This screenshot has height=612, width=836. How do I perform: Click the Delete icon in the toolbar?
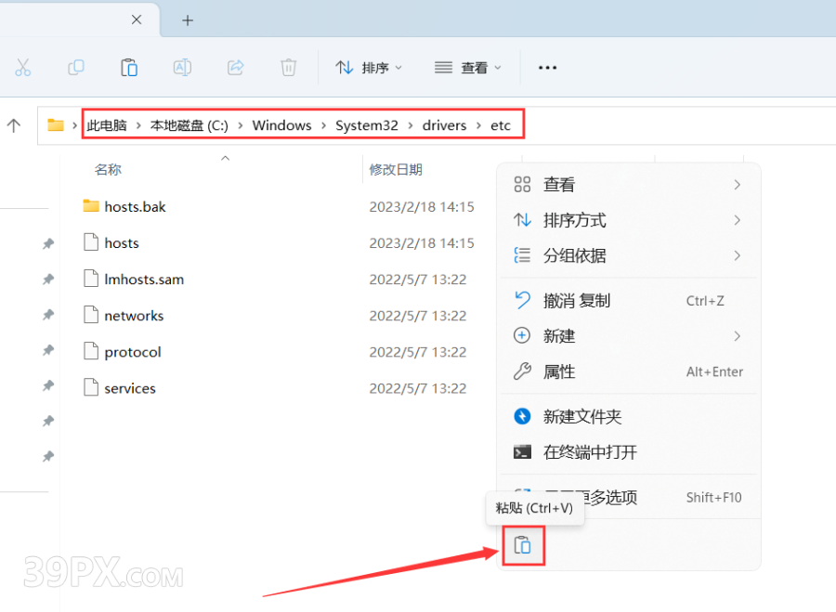point(288,67)
